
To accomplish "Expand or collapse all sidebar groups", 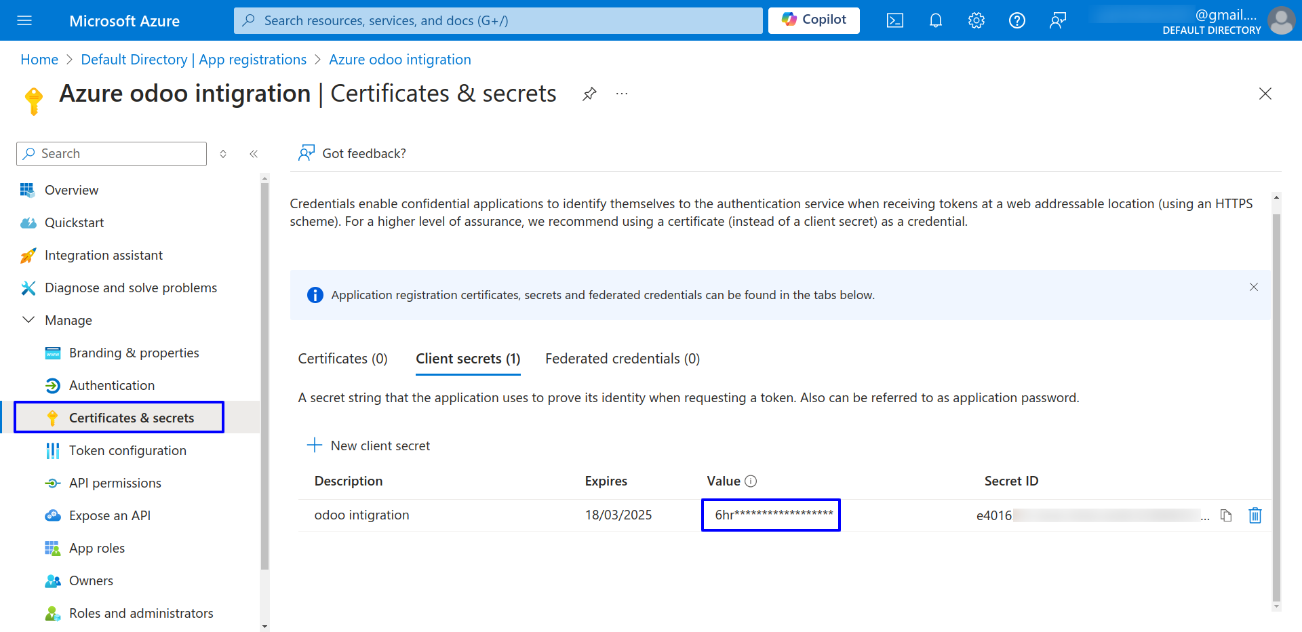I will (223, 154).
